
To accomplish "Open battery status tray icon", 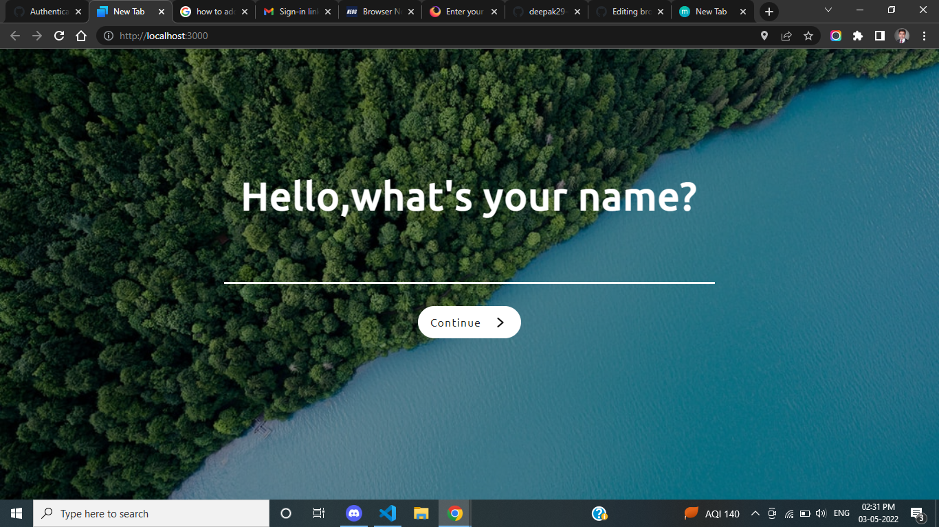I will pos(805,513).
